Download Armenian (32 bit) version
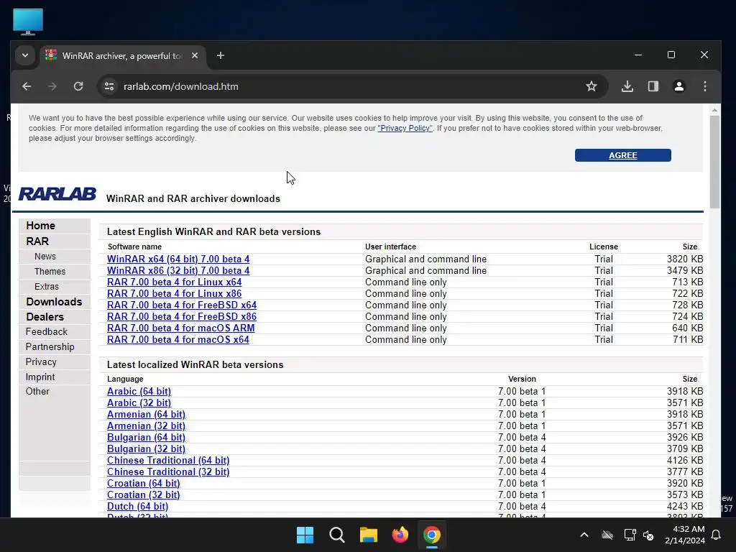736x552 pixels. pos(146,425)
